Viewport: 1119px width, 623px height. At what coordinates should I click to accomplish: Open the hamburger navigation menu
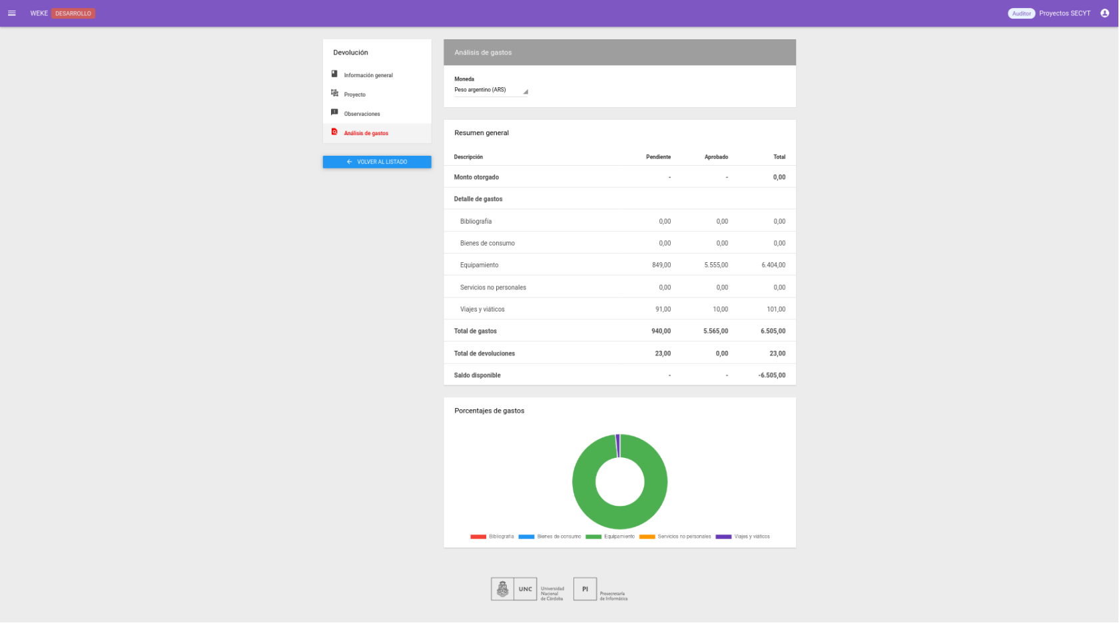(11, 13)
